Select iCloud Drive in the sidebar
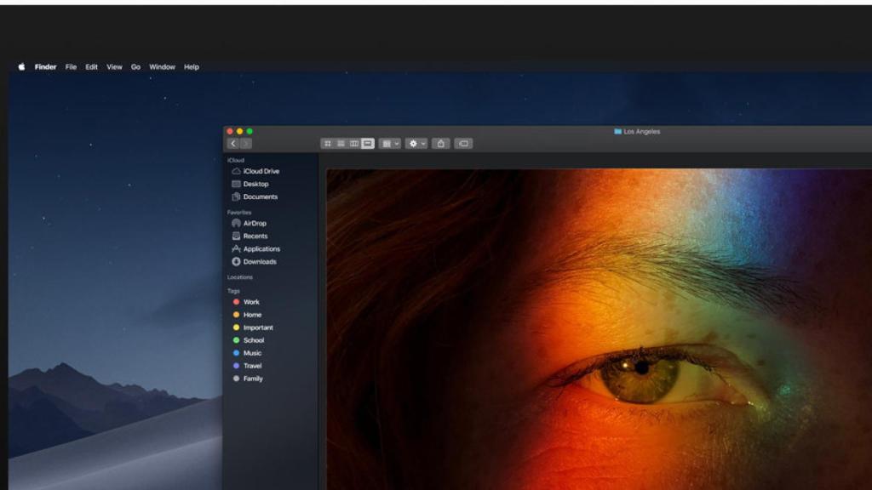872x490 pixels. pyautogui.click(x=261, y=171)
